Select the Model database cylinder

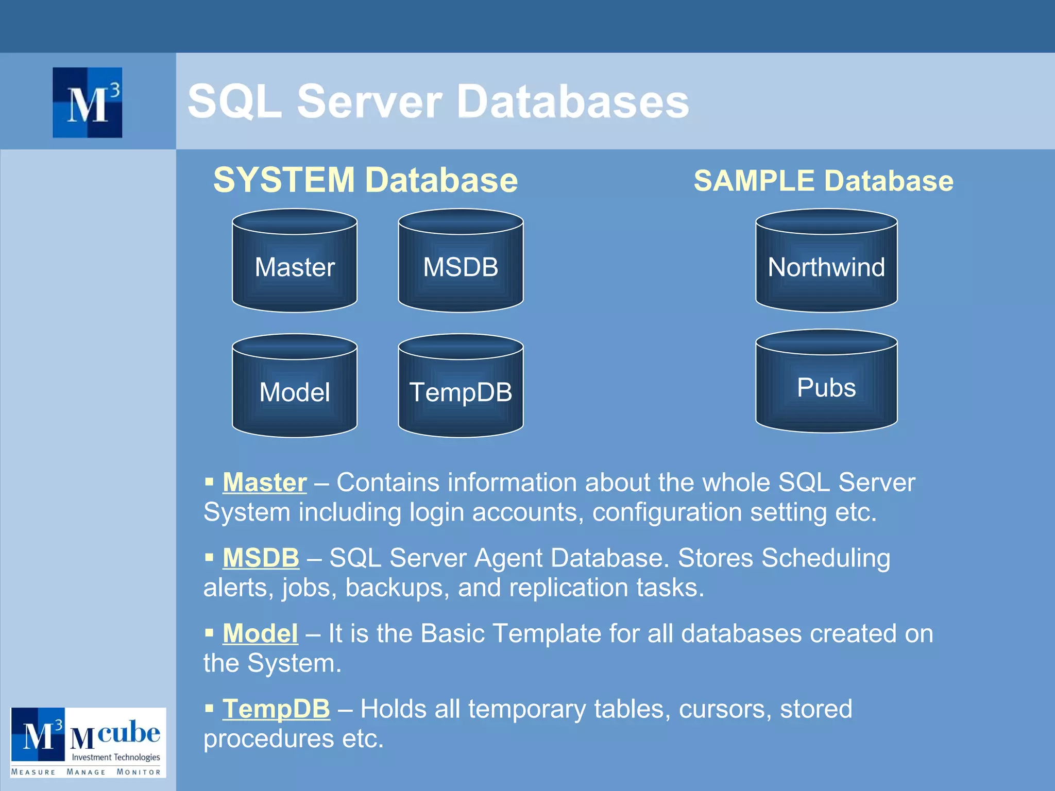[x=295, y=386]
